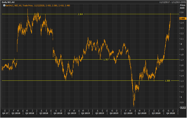This screenshot has height=118, width=187.
Task: Click the 1.1 price axis value
Action: tap(182, 92)
